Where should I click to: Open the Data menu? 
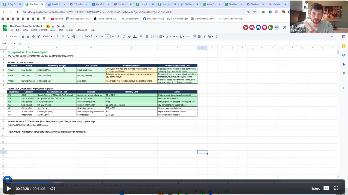click(x=52, y=30)
